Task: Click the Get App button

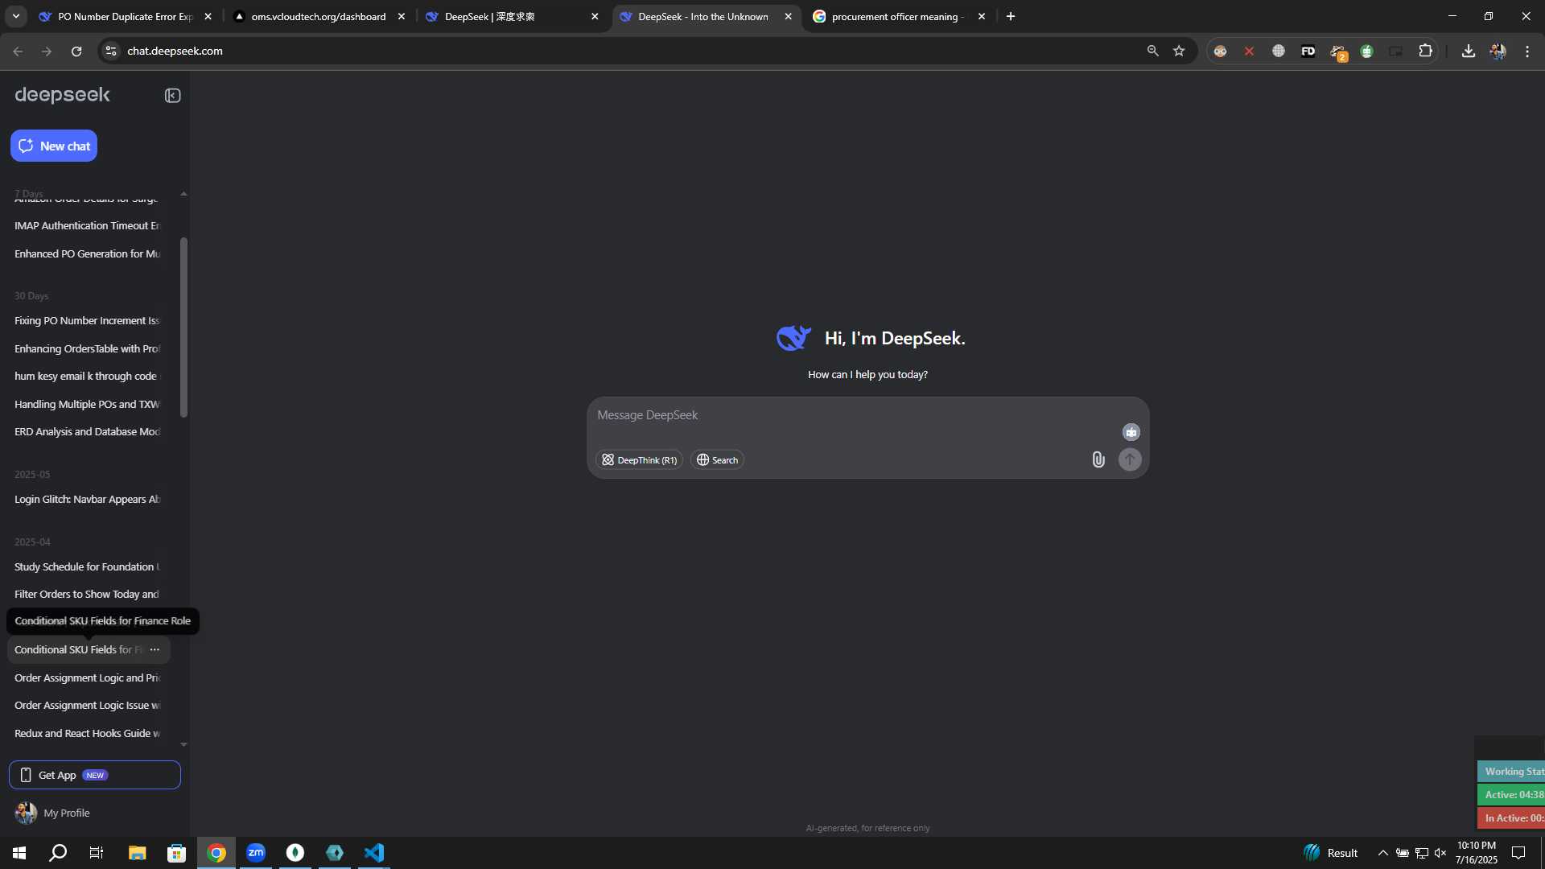Action: pyautogui.click(x=95, y=775)
